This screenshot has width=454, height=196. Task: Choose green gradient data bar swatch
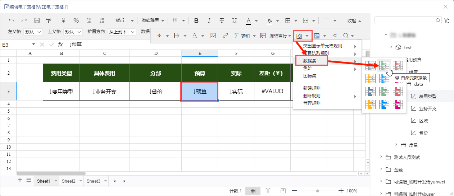[x=384, y=65]
